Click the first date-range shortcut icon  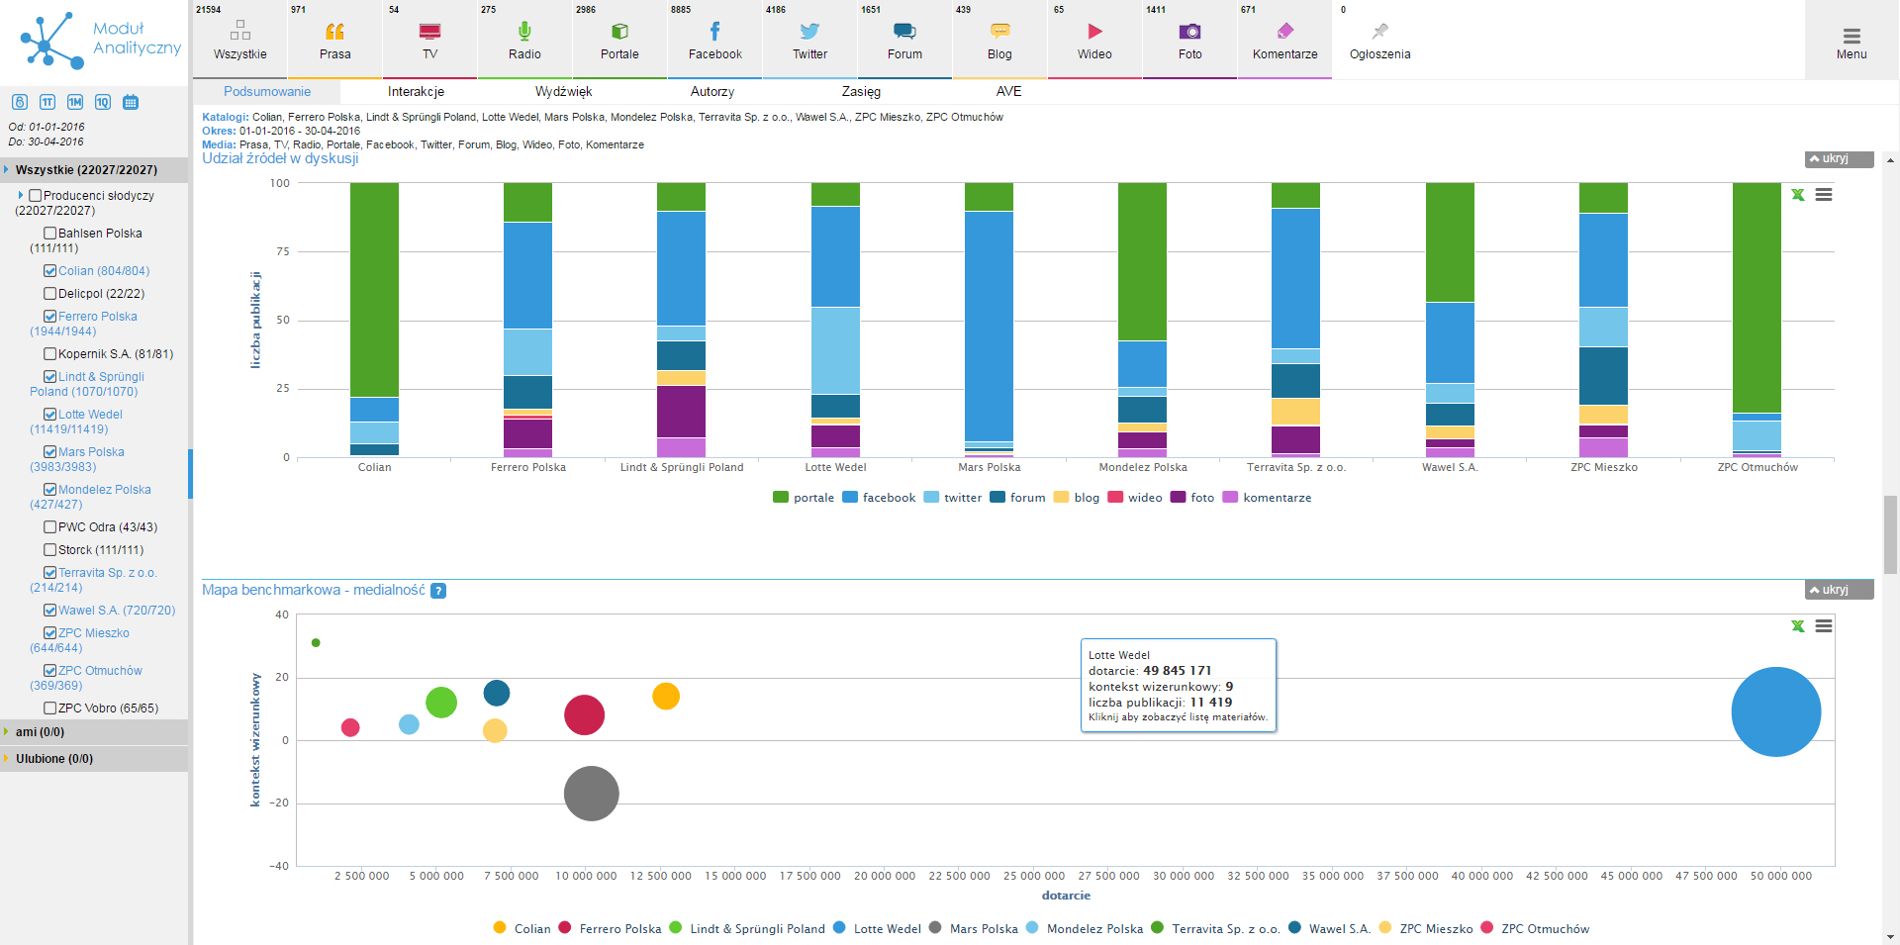tap(19, 102)
